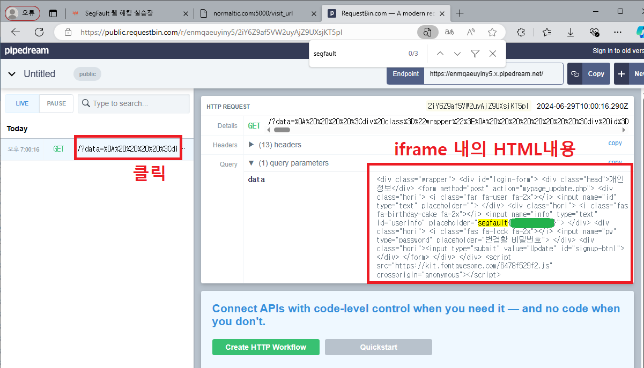Open the normaltic.com:5000 tab
The image size is (644, 368).
252,12
